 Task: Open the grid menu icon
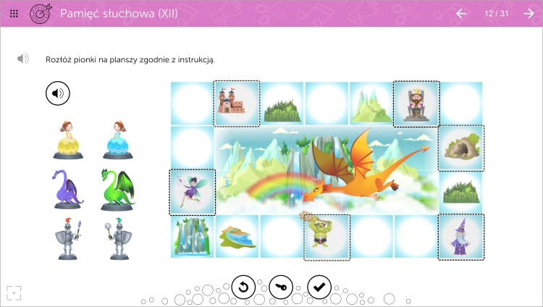coord(14,14)
